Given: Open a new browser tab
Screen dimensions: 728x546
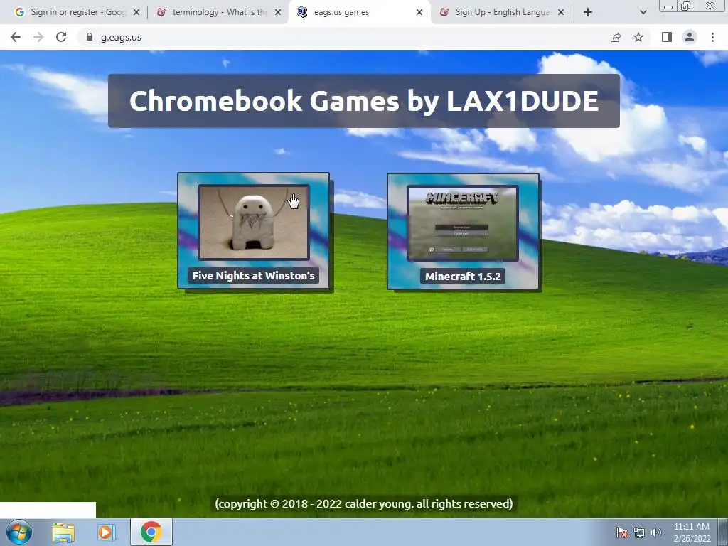Looking at the screenshot, I should click(x=588, y=13).
